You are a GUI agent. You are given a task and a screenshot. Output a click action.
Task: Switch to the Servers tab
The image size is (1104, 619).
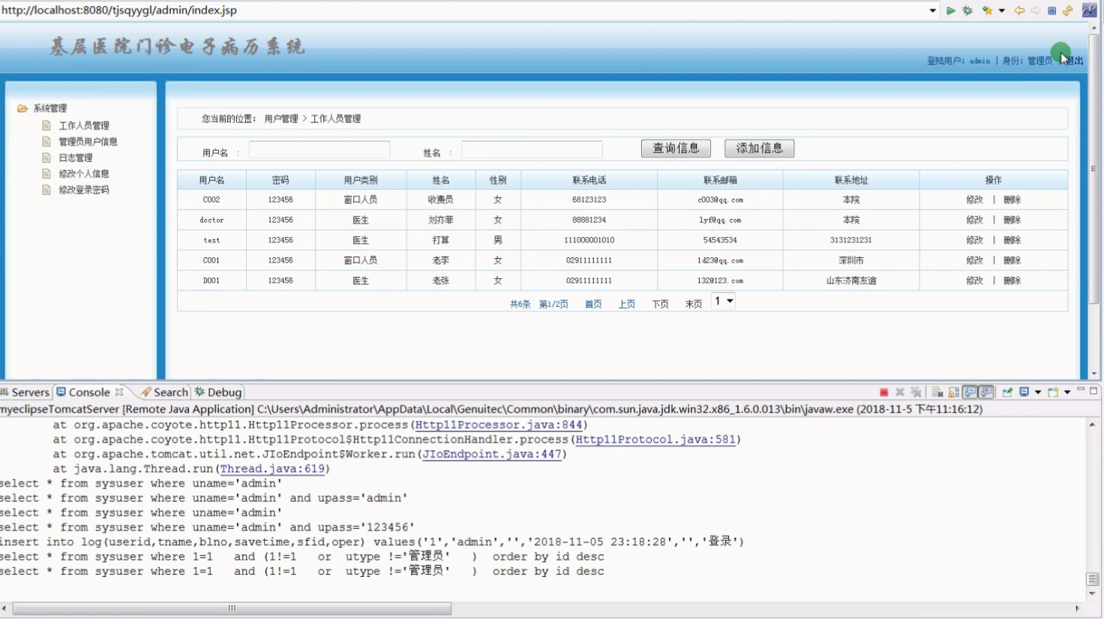pyautogui.click(x=25, y=392)
